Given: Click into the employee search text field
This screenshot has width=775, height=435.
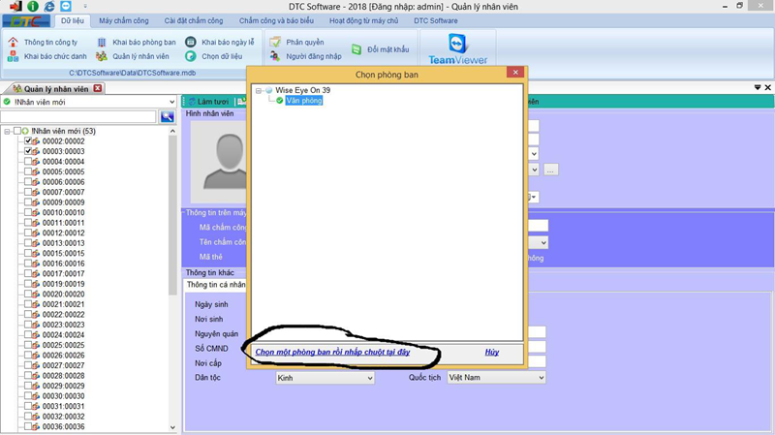Looking at the screenshot, I should 78,117.
